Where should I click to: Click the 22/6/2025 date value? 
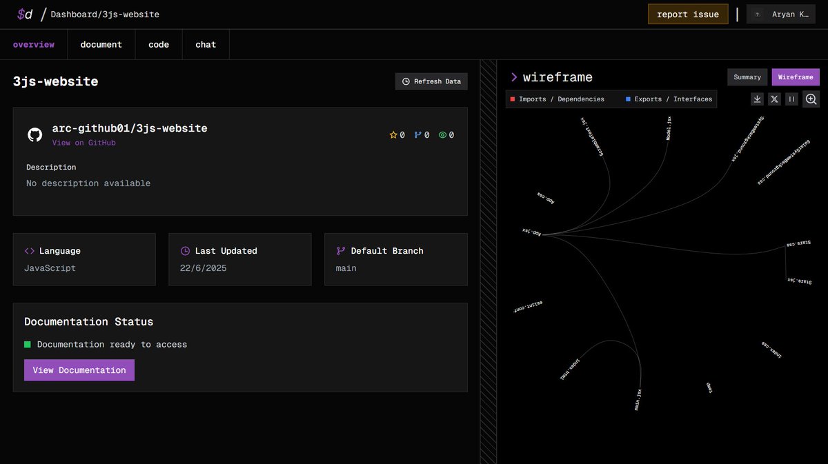pyautogui.click(x=203, y=268)
